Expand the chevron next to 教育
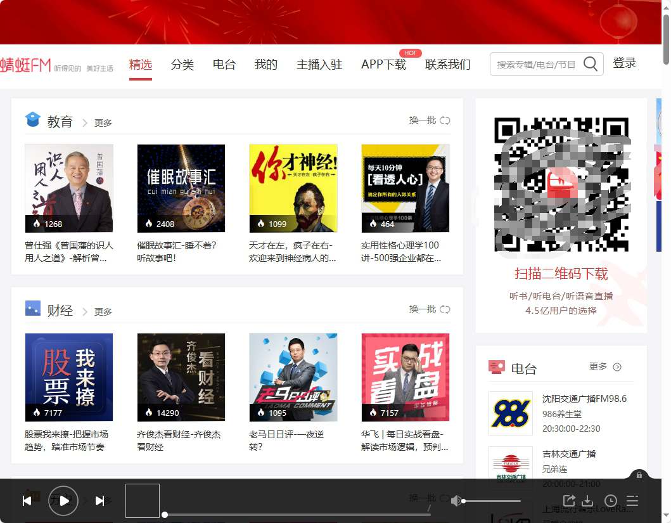671x523 pixels. click(x=85, y=123)
